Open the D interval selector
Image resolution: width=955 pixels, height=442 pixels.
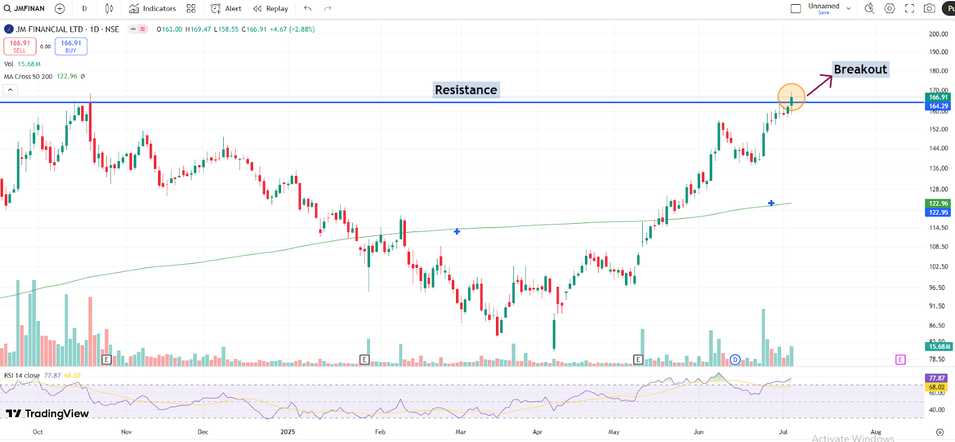click(84, 8)
